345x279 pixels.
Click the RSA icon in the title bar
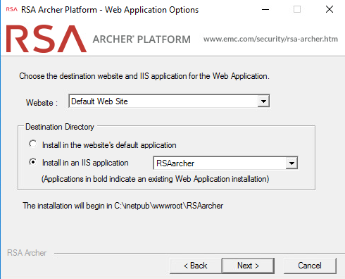11,9
